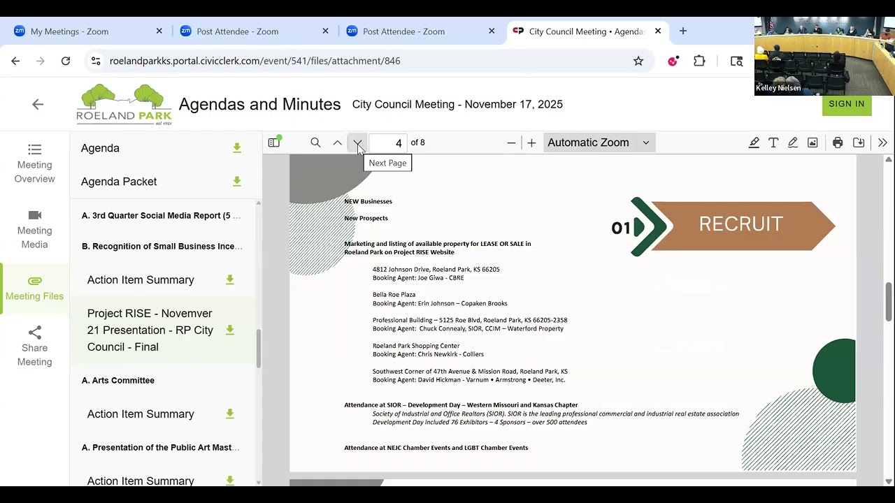
Task: Open the Share Meeting sidebar tab
Action: click(x=35, y=347)
